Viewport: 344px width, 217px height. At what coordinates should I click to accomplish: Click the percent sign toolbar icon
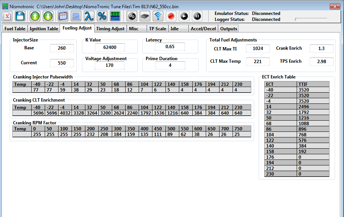pyautogui.click(x=102, y=16)
